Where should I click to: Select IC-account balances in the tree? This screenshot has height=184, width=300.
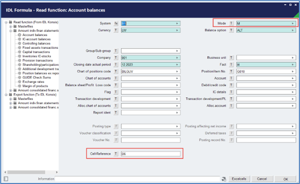click(36, 39)
